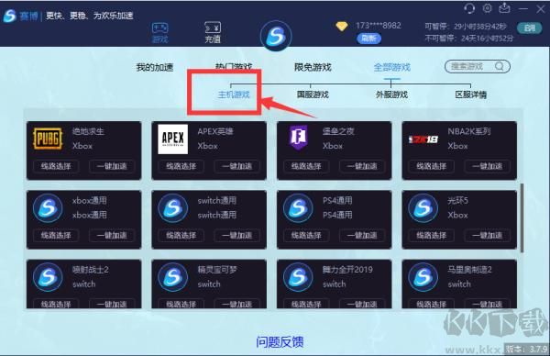Image resolution: width=550 pixels, height=356 pixels.
Task: Click the xbox通用 card icon
Action: click(x=48, y=208)
